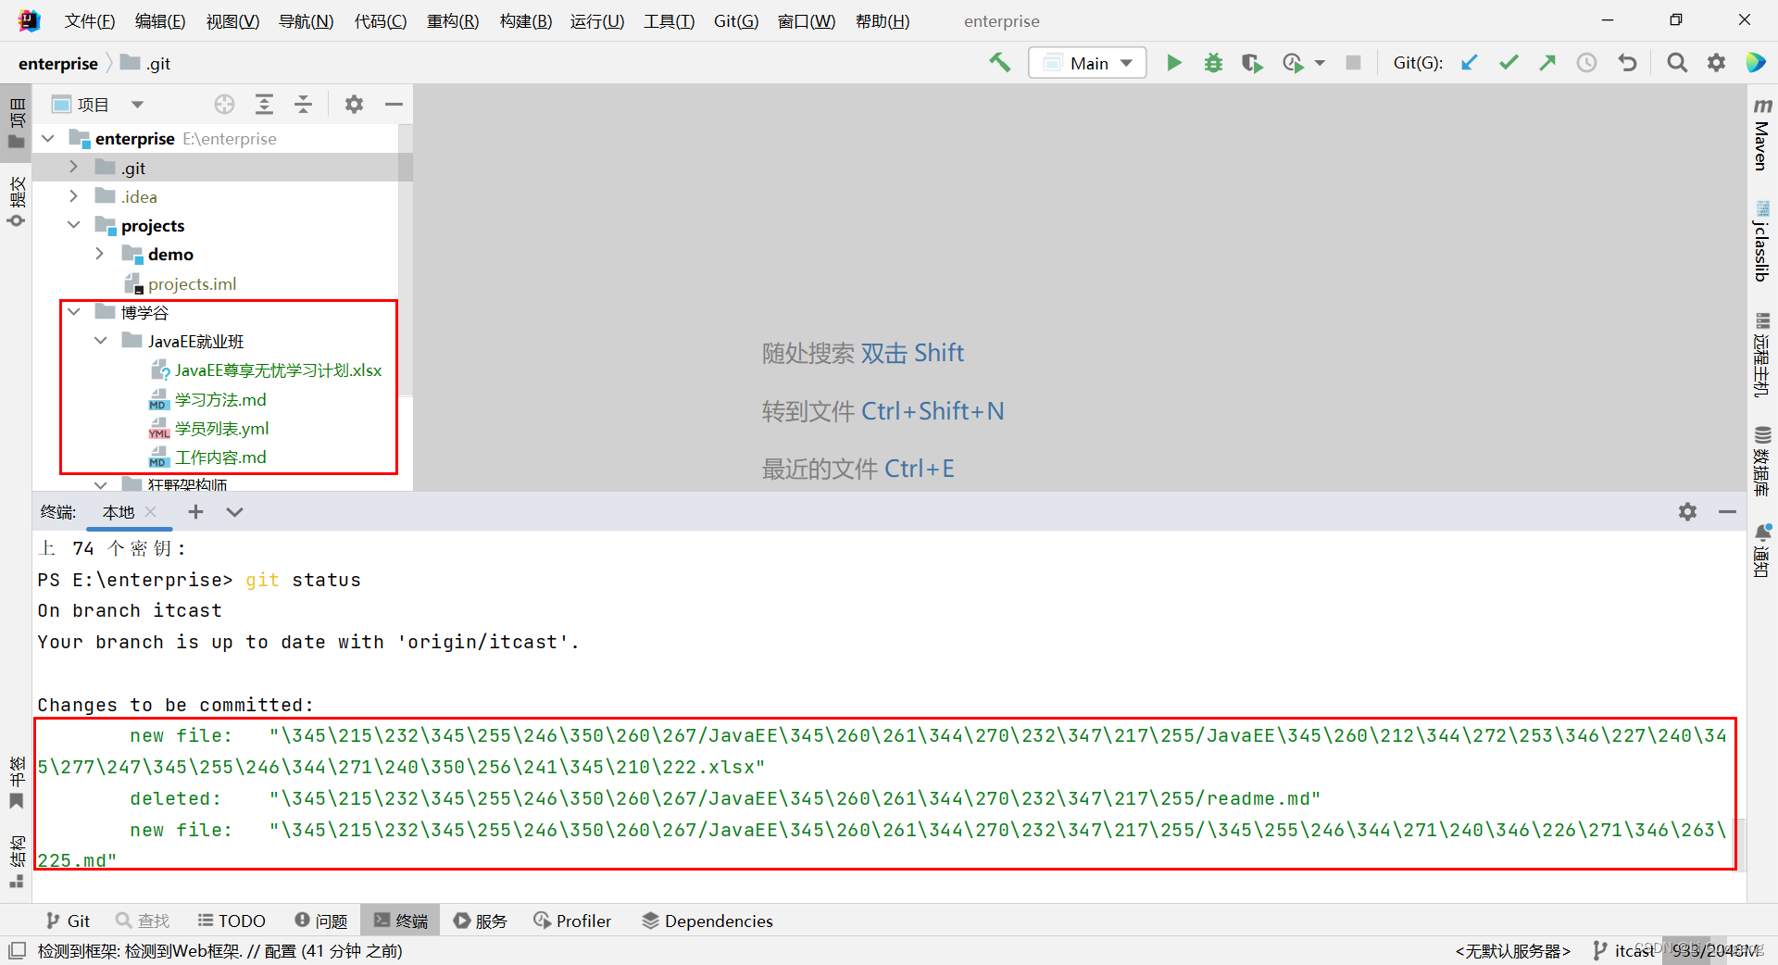Collapse the JavaEE就业班 folder
This screenshot has height=965, width=1778.
pos(100,341)
